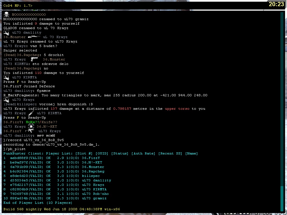Click the 'recording to demos' message
287x215 pixels.
point(52,145)
